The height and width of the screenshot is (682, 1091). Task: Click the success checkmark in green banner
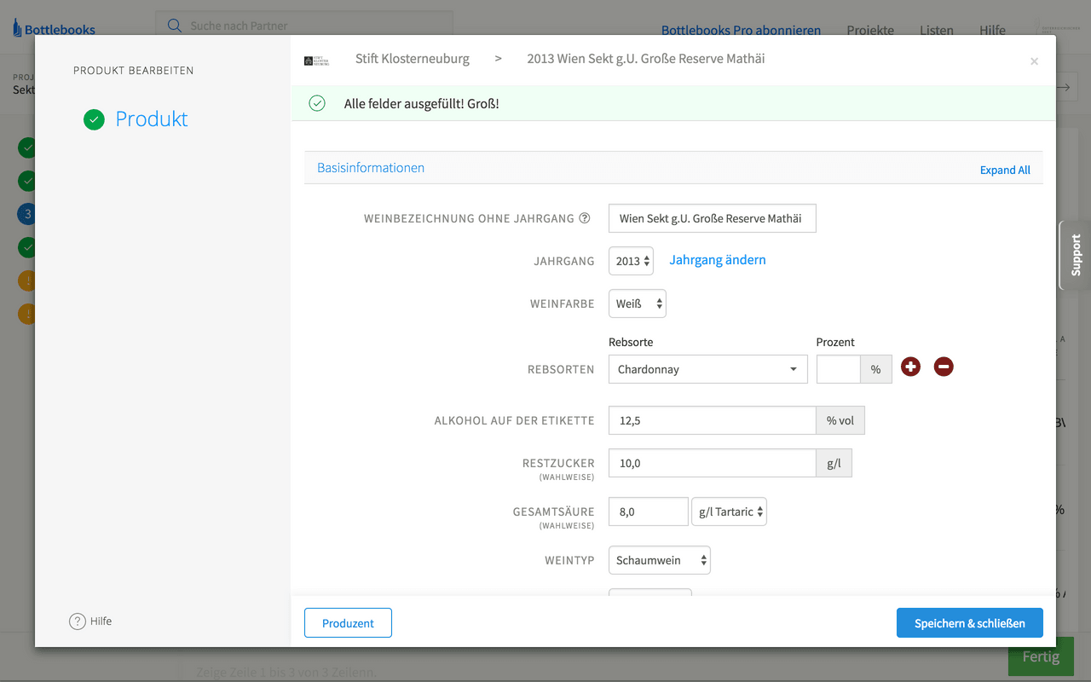(317, 103)
